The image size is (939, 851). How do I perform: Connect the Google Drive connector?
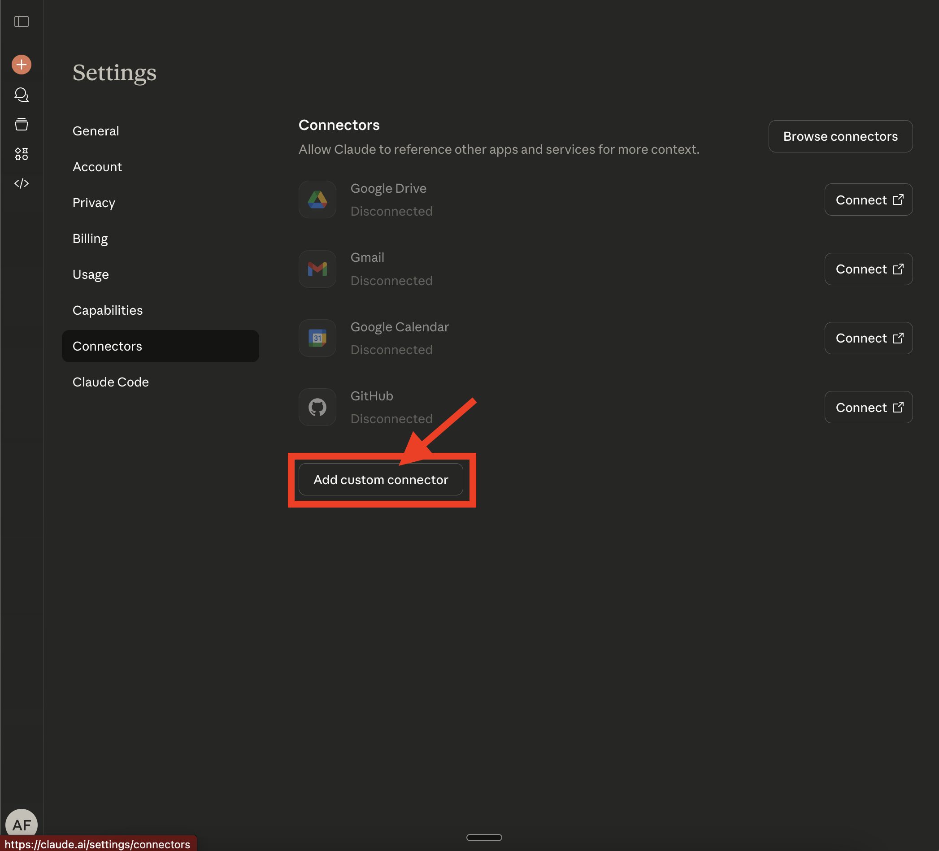[x=868, y=200]
